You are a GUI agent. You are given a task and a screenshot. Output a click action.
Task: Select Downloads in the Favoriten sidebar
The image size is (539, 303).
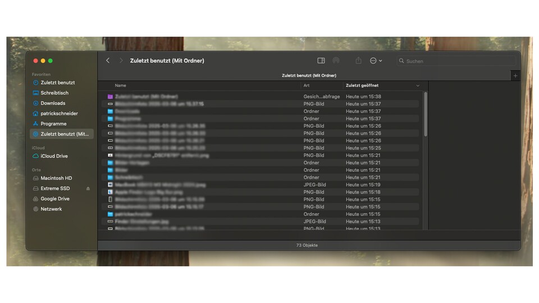pos(53,103)
